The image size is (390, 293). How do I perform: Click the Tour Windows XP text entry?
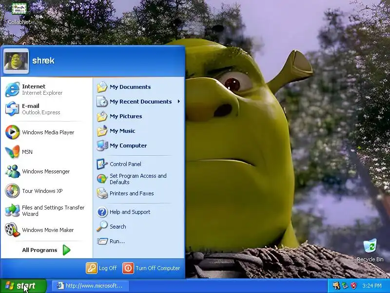pos(42,191)
